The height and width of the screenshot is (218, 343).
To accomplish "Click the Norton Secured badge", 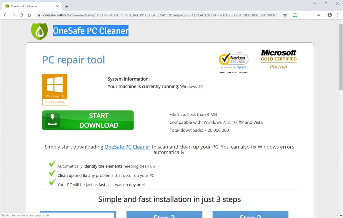I will (233, 60).
